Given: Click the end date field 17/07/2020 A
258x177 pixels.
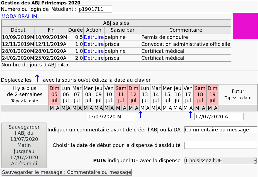Looking at the screenshot, I should (219, 117).
